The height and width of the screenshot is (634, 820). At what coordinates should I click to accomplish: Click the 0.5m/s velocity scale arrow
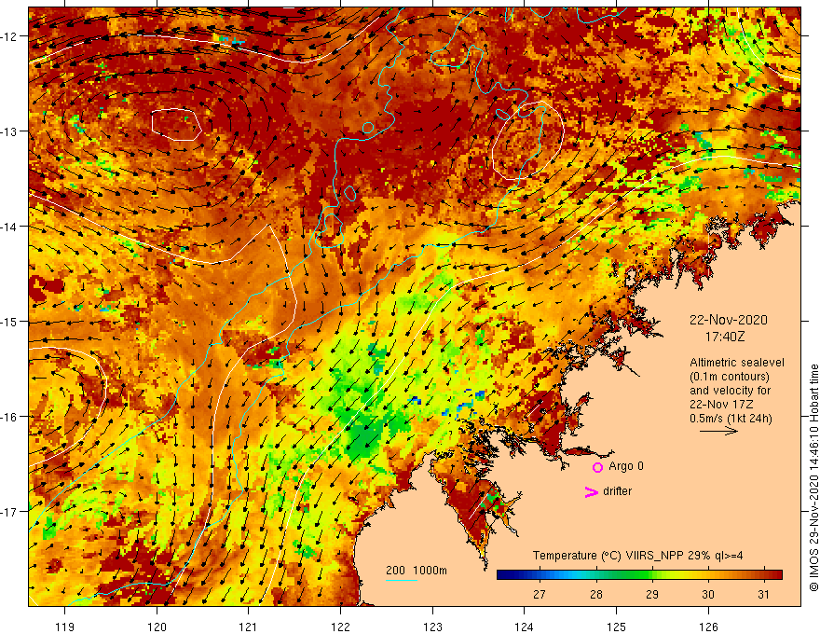(718, 431)
